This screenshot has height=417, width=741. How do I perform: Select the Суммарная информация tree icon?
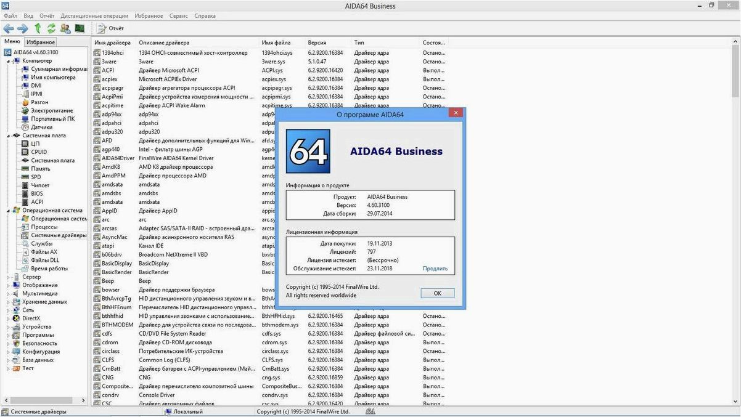(25, 69)
